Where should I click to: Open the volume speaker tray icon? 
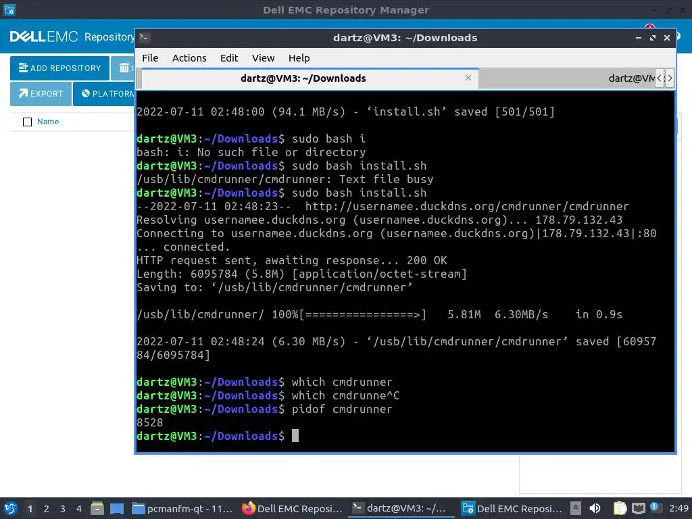click(595, 508)
